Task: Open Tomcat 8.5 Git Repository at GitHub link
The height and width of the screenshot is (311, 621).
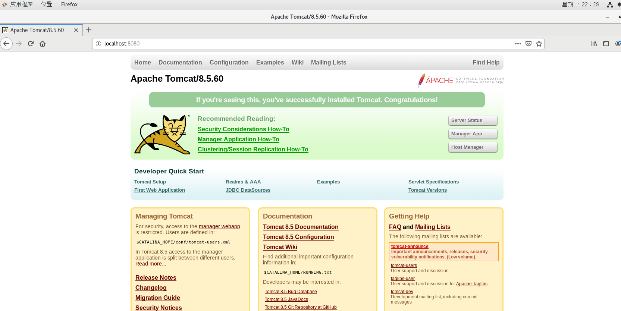Action: click(x=301, y=307)
